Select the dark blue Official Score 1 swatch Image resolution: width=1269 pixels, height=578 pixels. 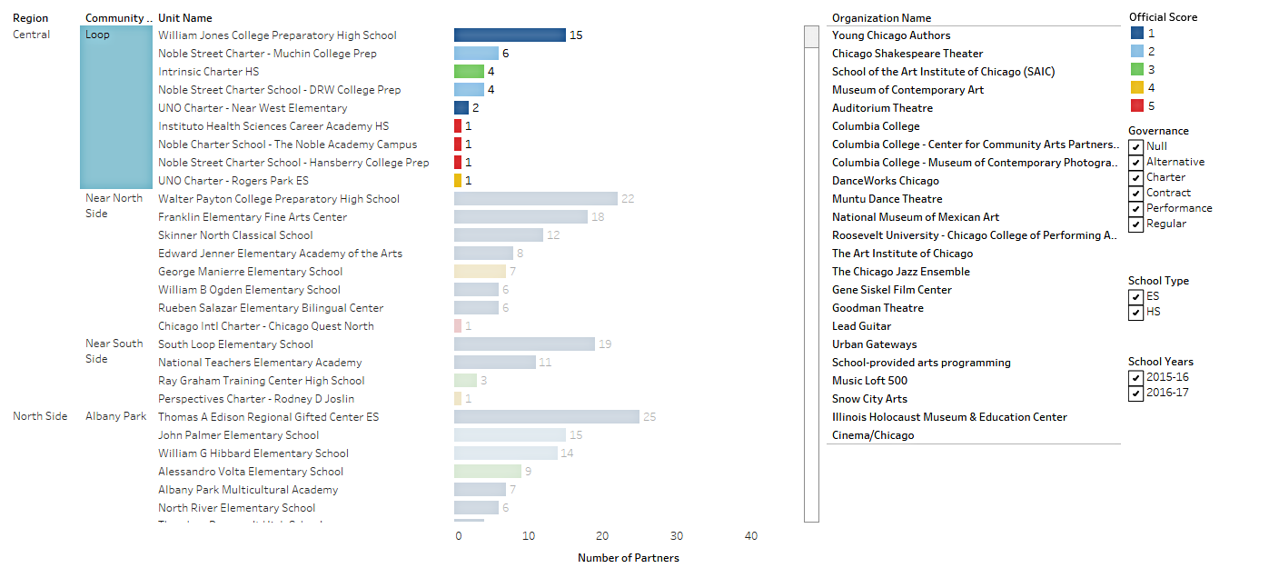tap(1138, 35)
